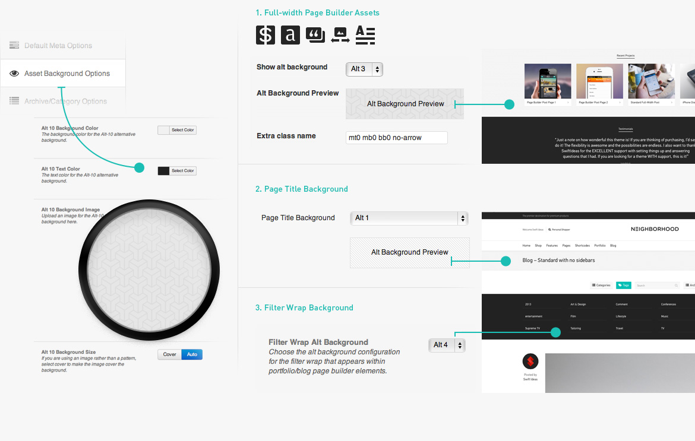Click the magnifier icon in blog search
Image resolution: width=695 pixels, height=441 pixels.
[x=676, y=285]
